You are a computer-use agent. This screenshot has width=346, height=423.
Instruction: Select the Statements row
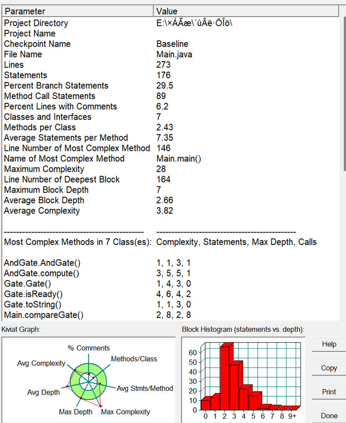click(170, 75)
